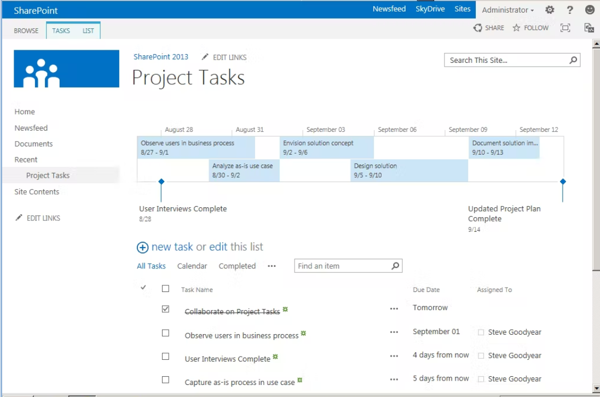Open the settings gear menu

550,10
